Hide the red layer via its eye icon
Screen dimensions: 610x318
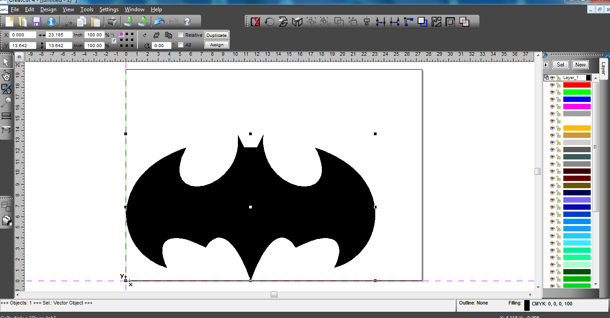(553, 85)
